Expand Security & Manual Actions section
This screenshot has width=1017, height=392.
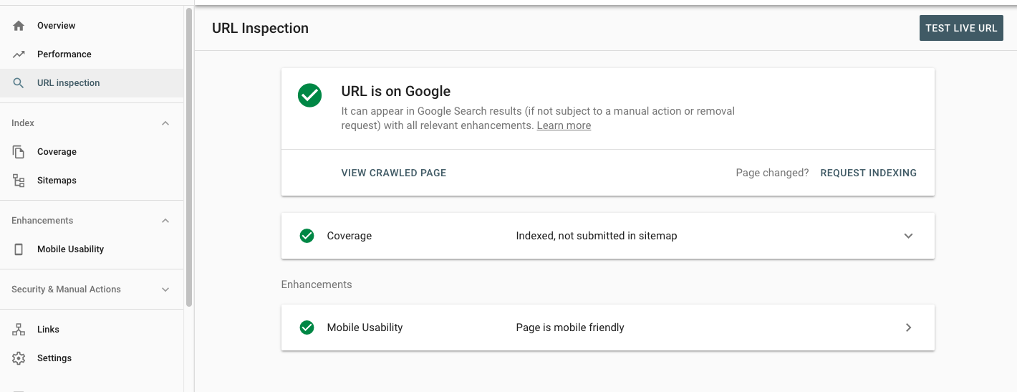point(165,290)
